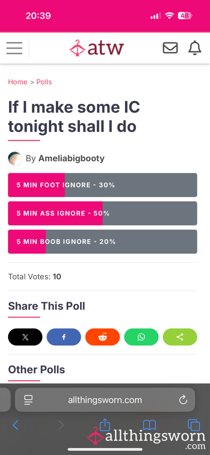
Task: Go to the Home breadcrumb link
Action: [x=17, y=82]
